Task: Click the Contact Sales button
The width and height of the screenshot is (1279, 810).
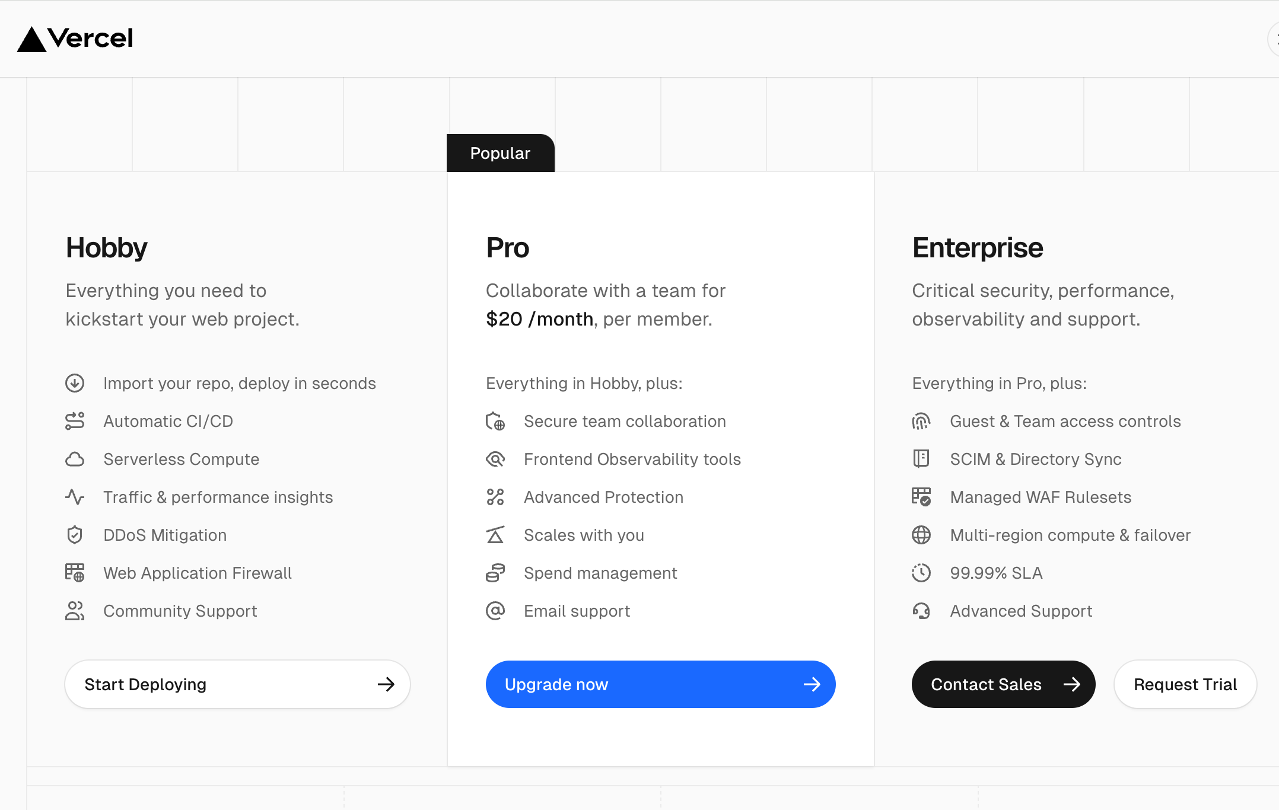Action: (x=1003, y=684)
